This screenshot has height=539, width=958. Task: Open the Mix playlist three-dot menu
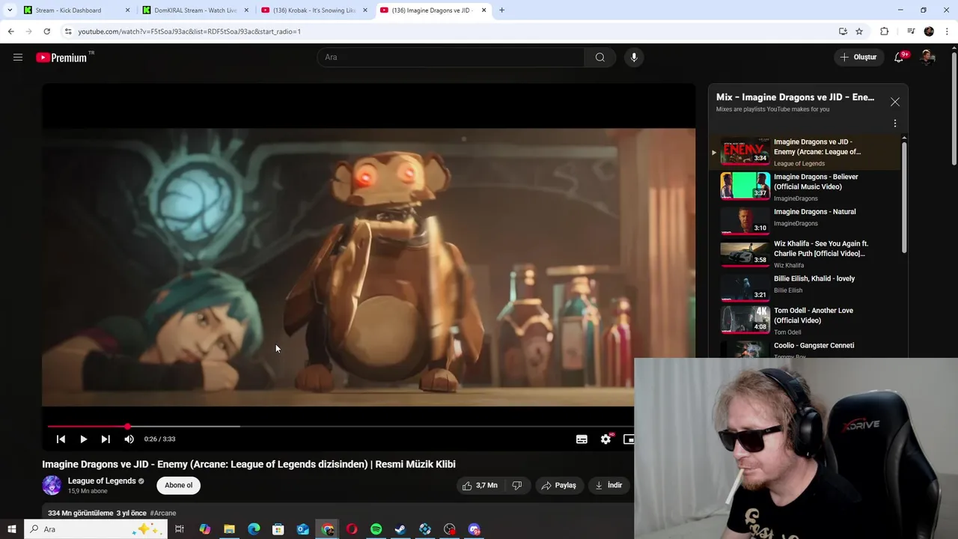[894, 124]
